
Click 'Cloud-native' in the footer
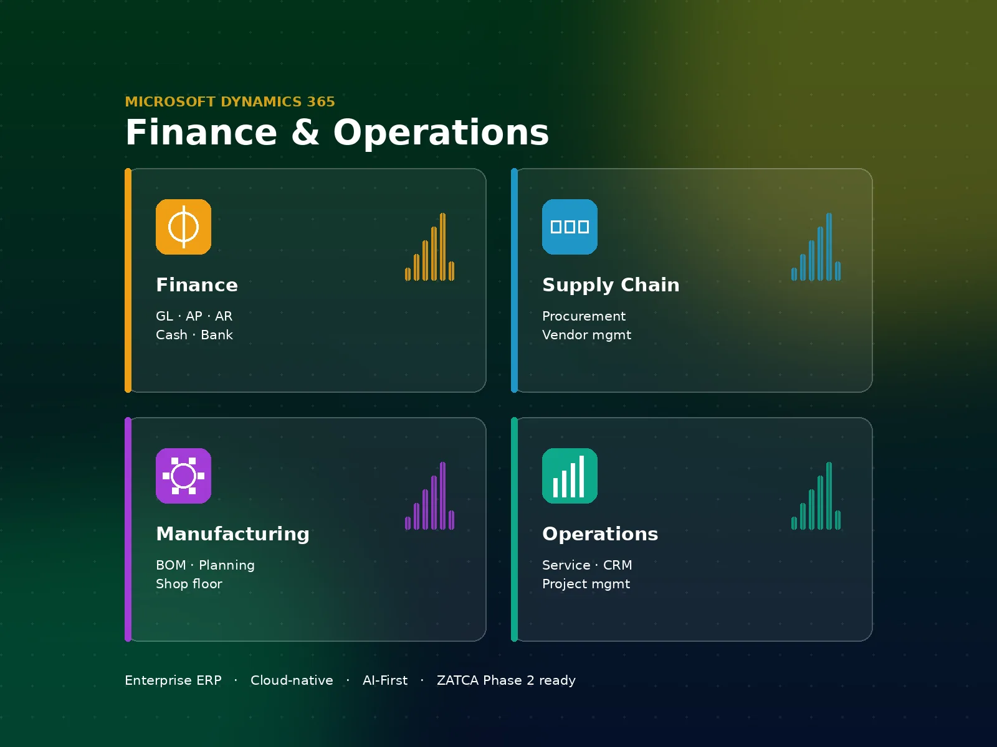292,680
